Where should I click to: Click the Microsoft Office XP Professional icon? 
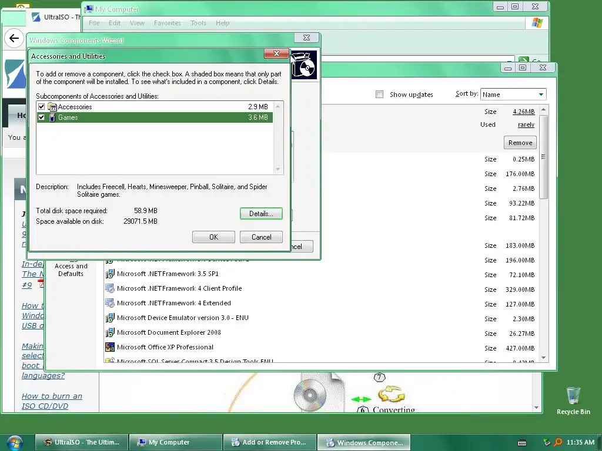click(110, 347)
